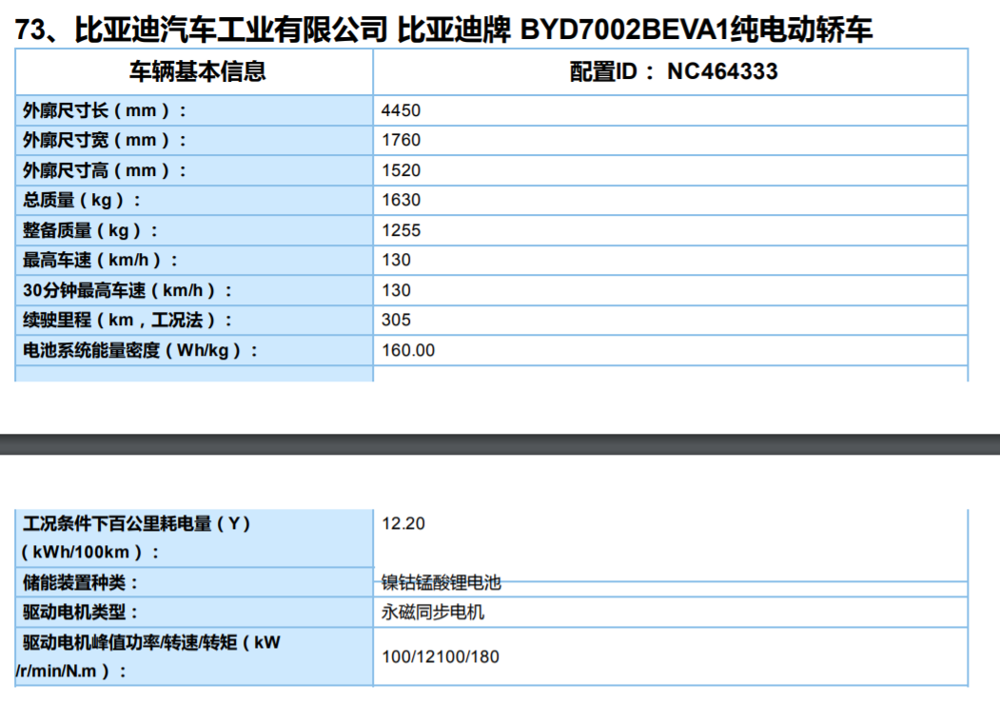Click the length value '4450'
The image size is (1000, 703).
402,110
